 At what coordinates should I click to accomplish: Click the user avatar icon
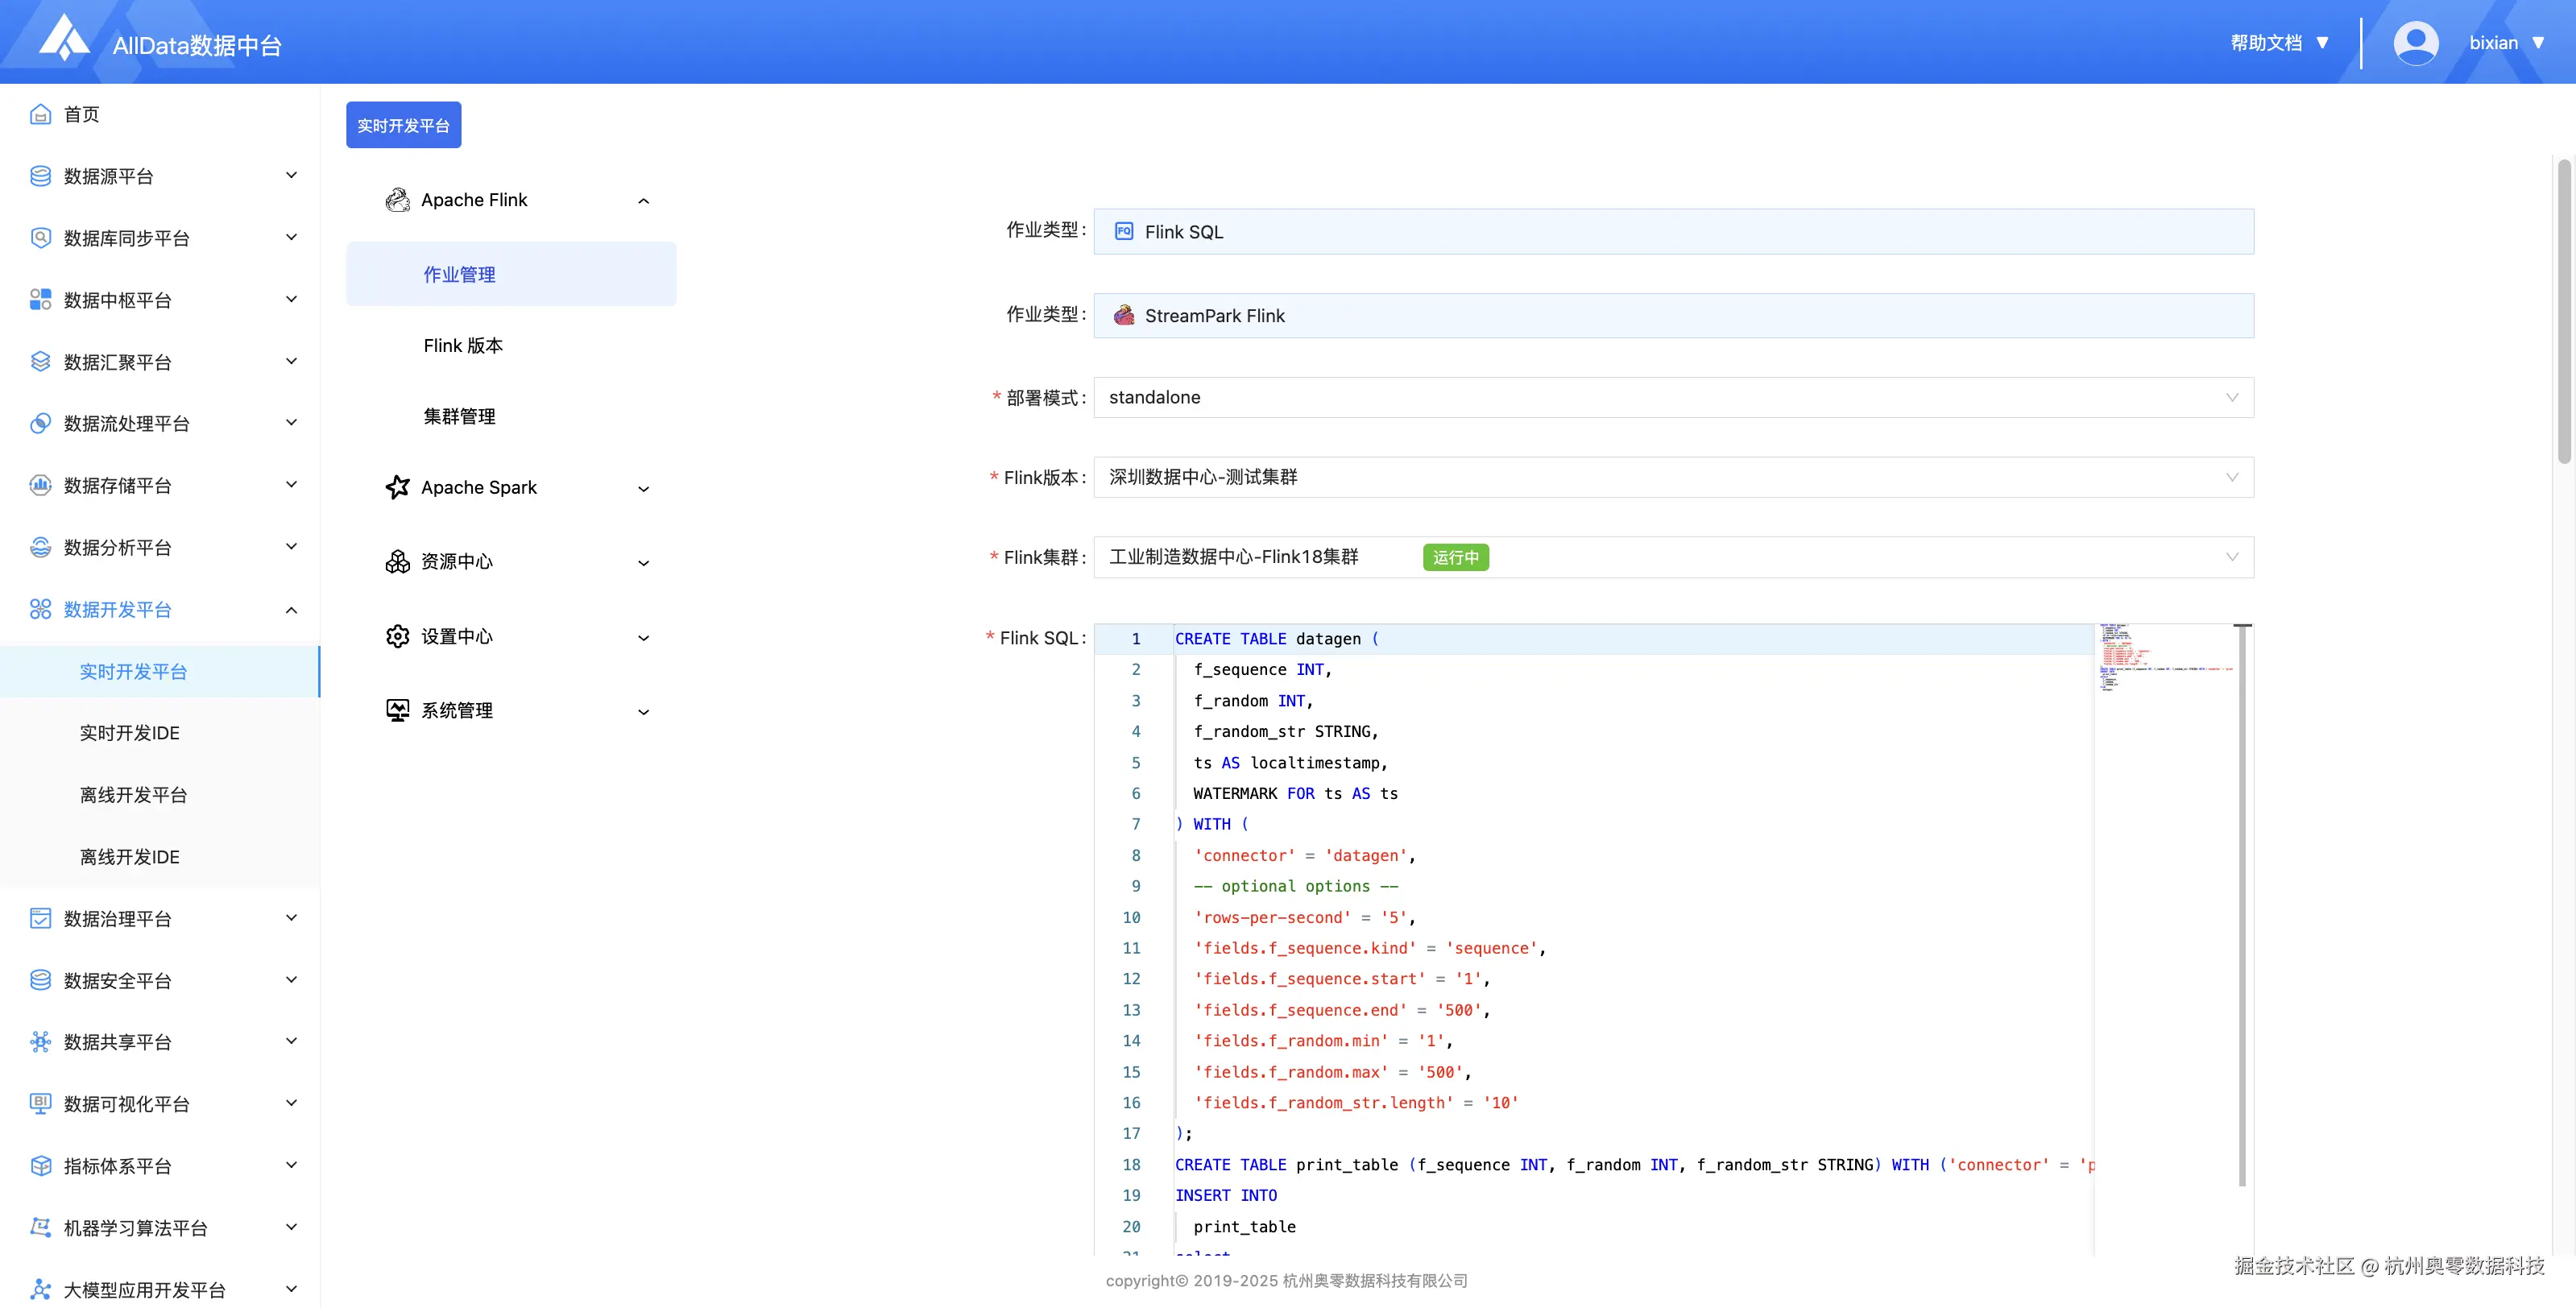click(x=2415, y=43)
